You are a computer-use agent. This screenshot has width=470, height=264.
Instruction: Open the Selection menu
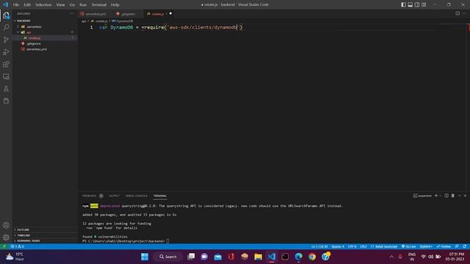click(x=43, y=5)
